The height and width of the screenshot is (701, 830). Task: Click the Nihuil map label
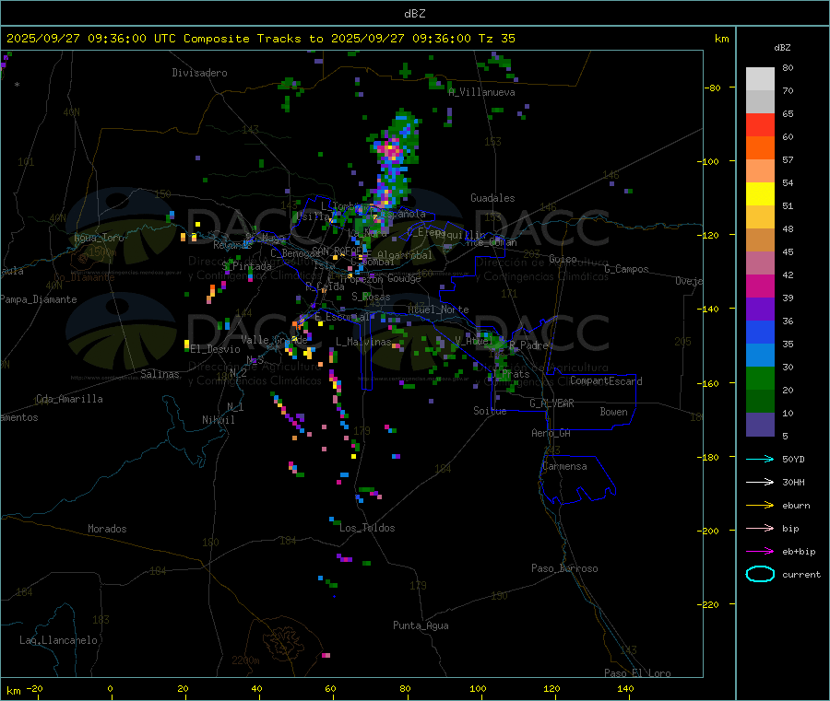pyautogui.click(x=218, y=420)
